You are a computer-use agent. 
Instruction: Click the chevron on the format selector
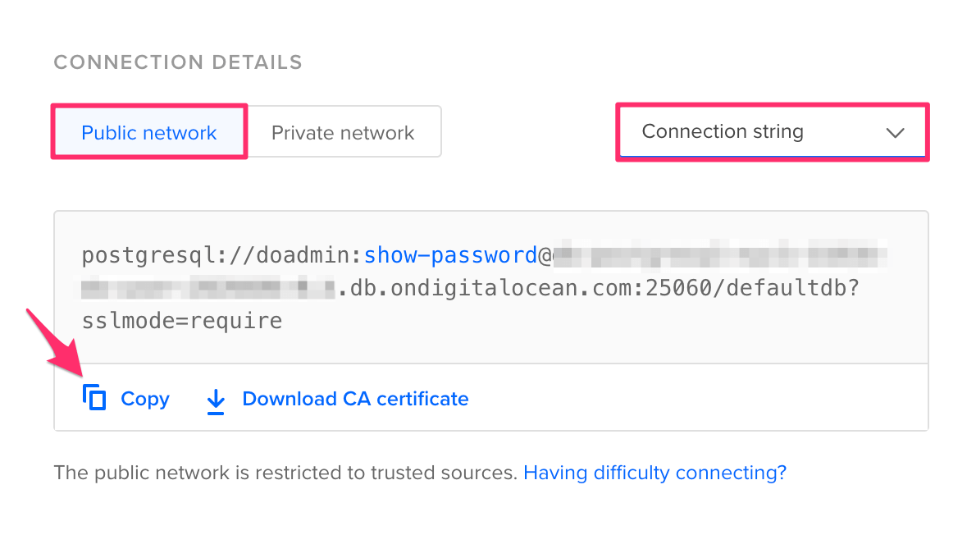(x=895, y=132)
